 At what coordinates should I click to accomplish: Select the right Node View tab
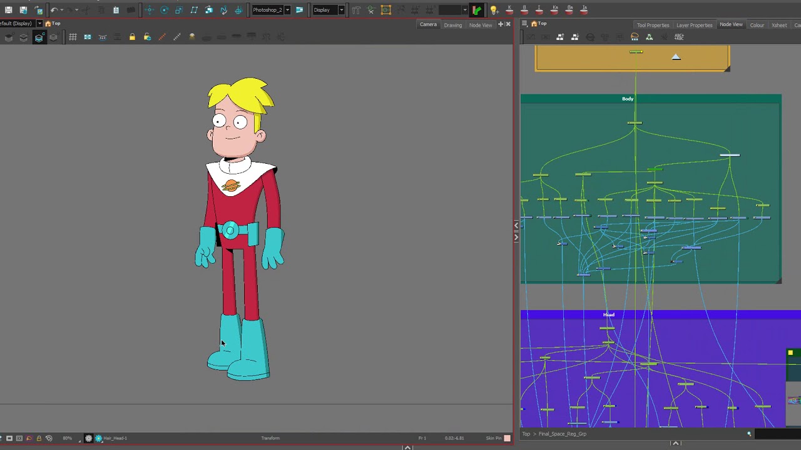pos(731,24)
